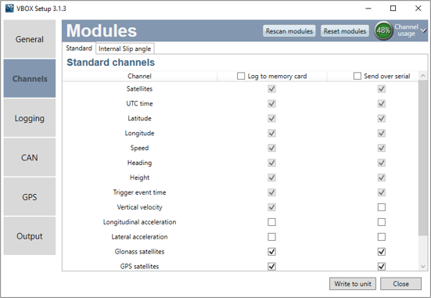Enable serial output for Lateral acceleration
The width and height of the screenshot is (431, 298).
tap(381, 237)
